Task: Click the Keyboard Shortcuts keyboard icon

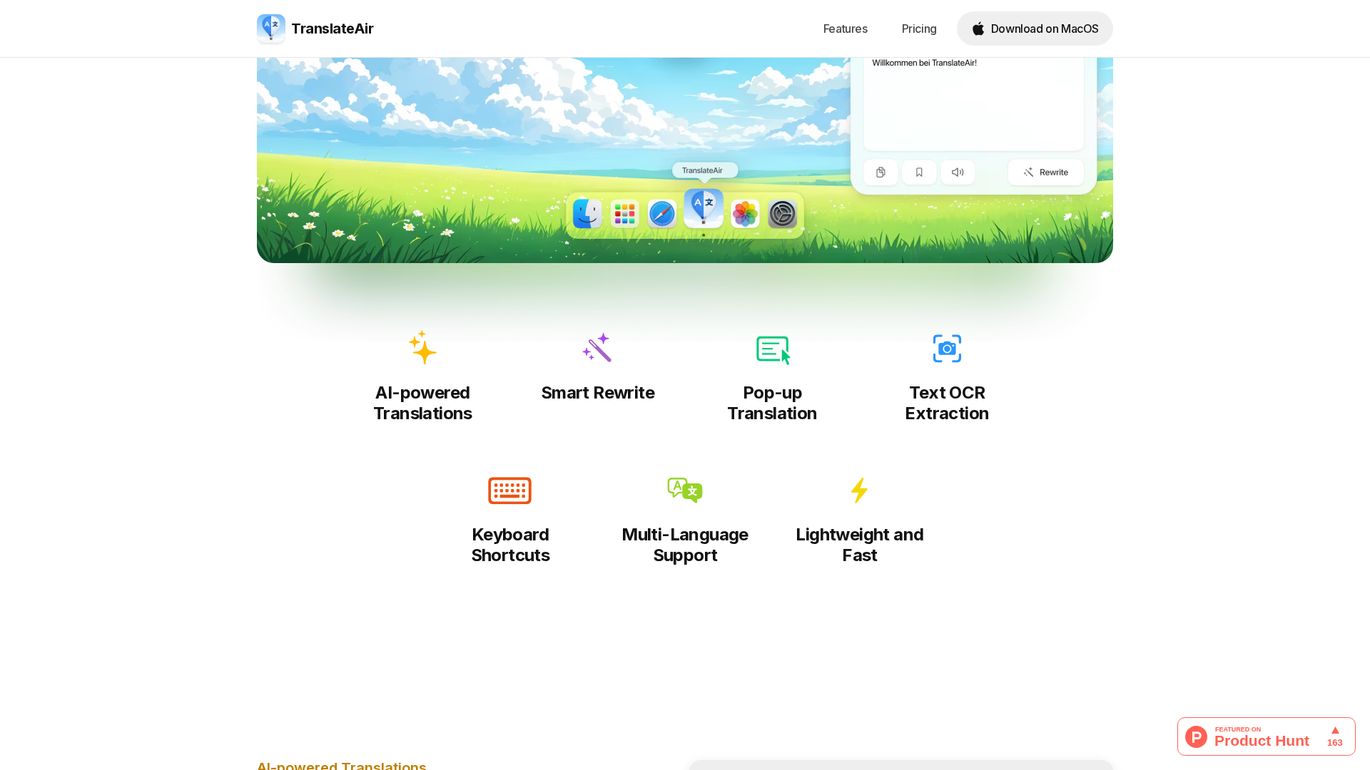Action: [x=509, y=491]
